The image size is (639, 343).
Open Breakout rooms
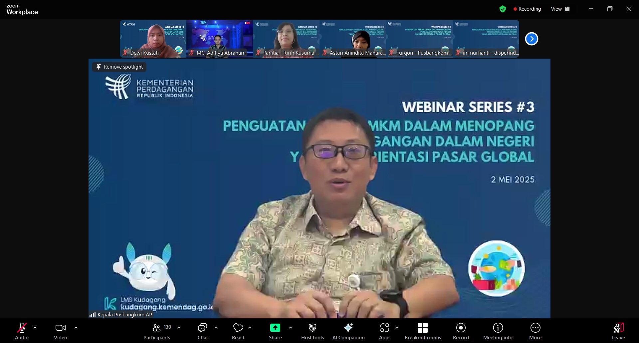422,331
